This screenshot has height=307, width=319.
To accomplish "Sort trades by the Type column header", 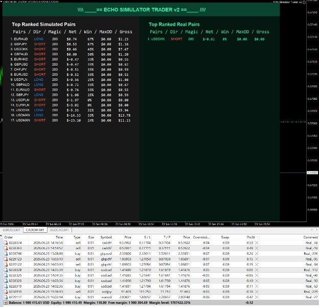I will [73, 237].
